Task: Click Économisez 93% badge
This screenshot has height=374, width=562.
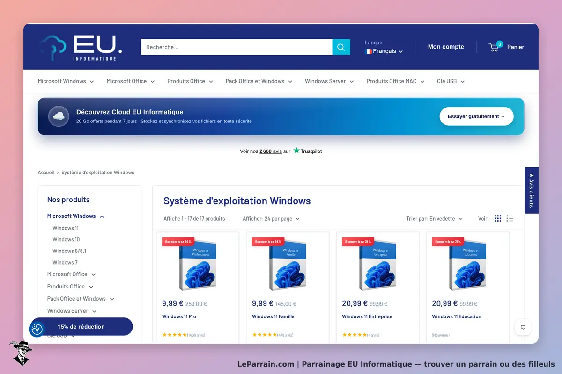Action: pos(268,242)
